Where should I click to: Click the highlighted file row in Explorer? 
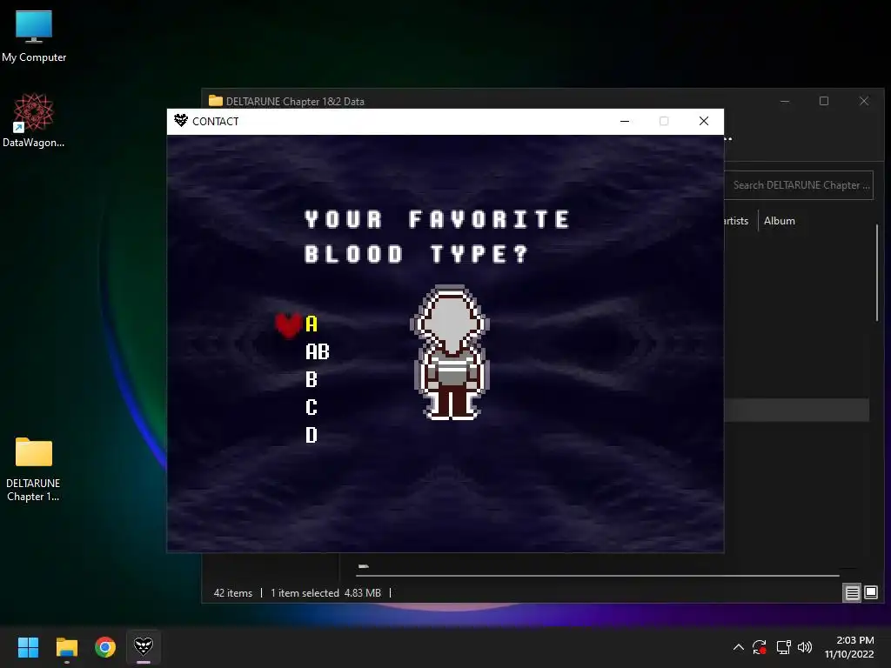click(x=797, y=411)
